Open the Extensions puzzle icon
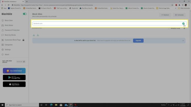 179,5
